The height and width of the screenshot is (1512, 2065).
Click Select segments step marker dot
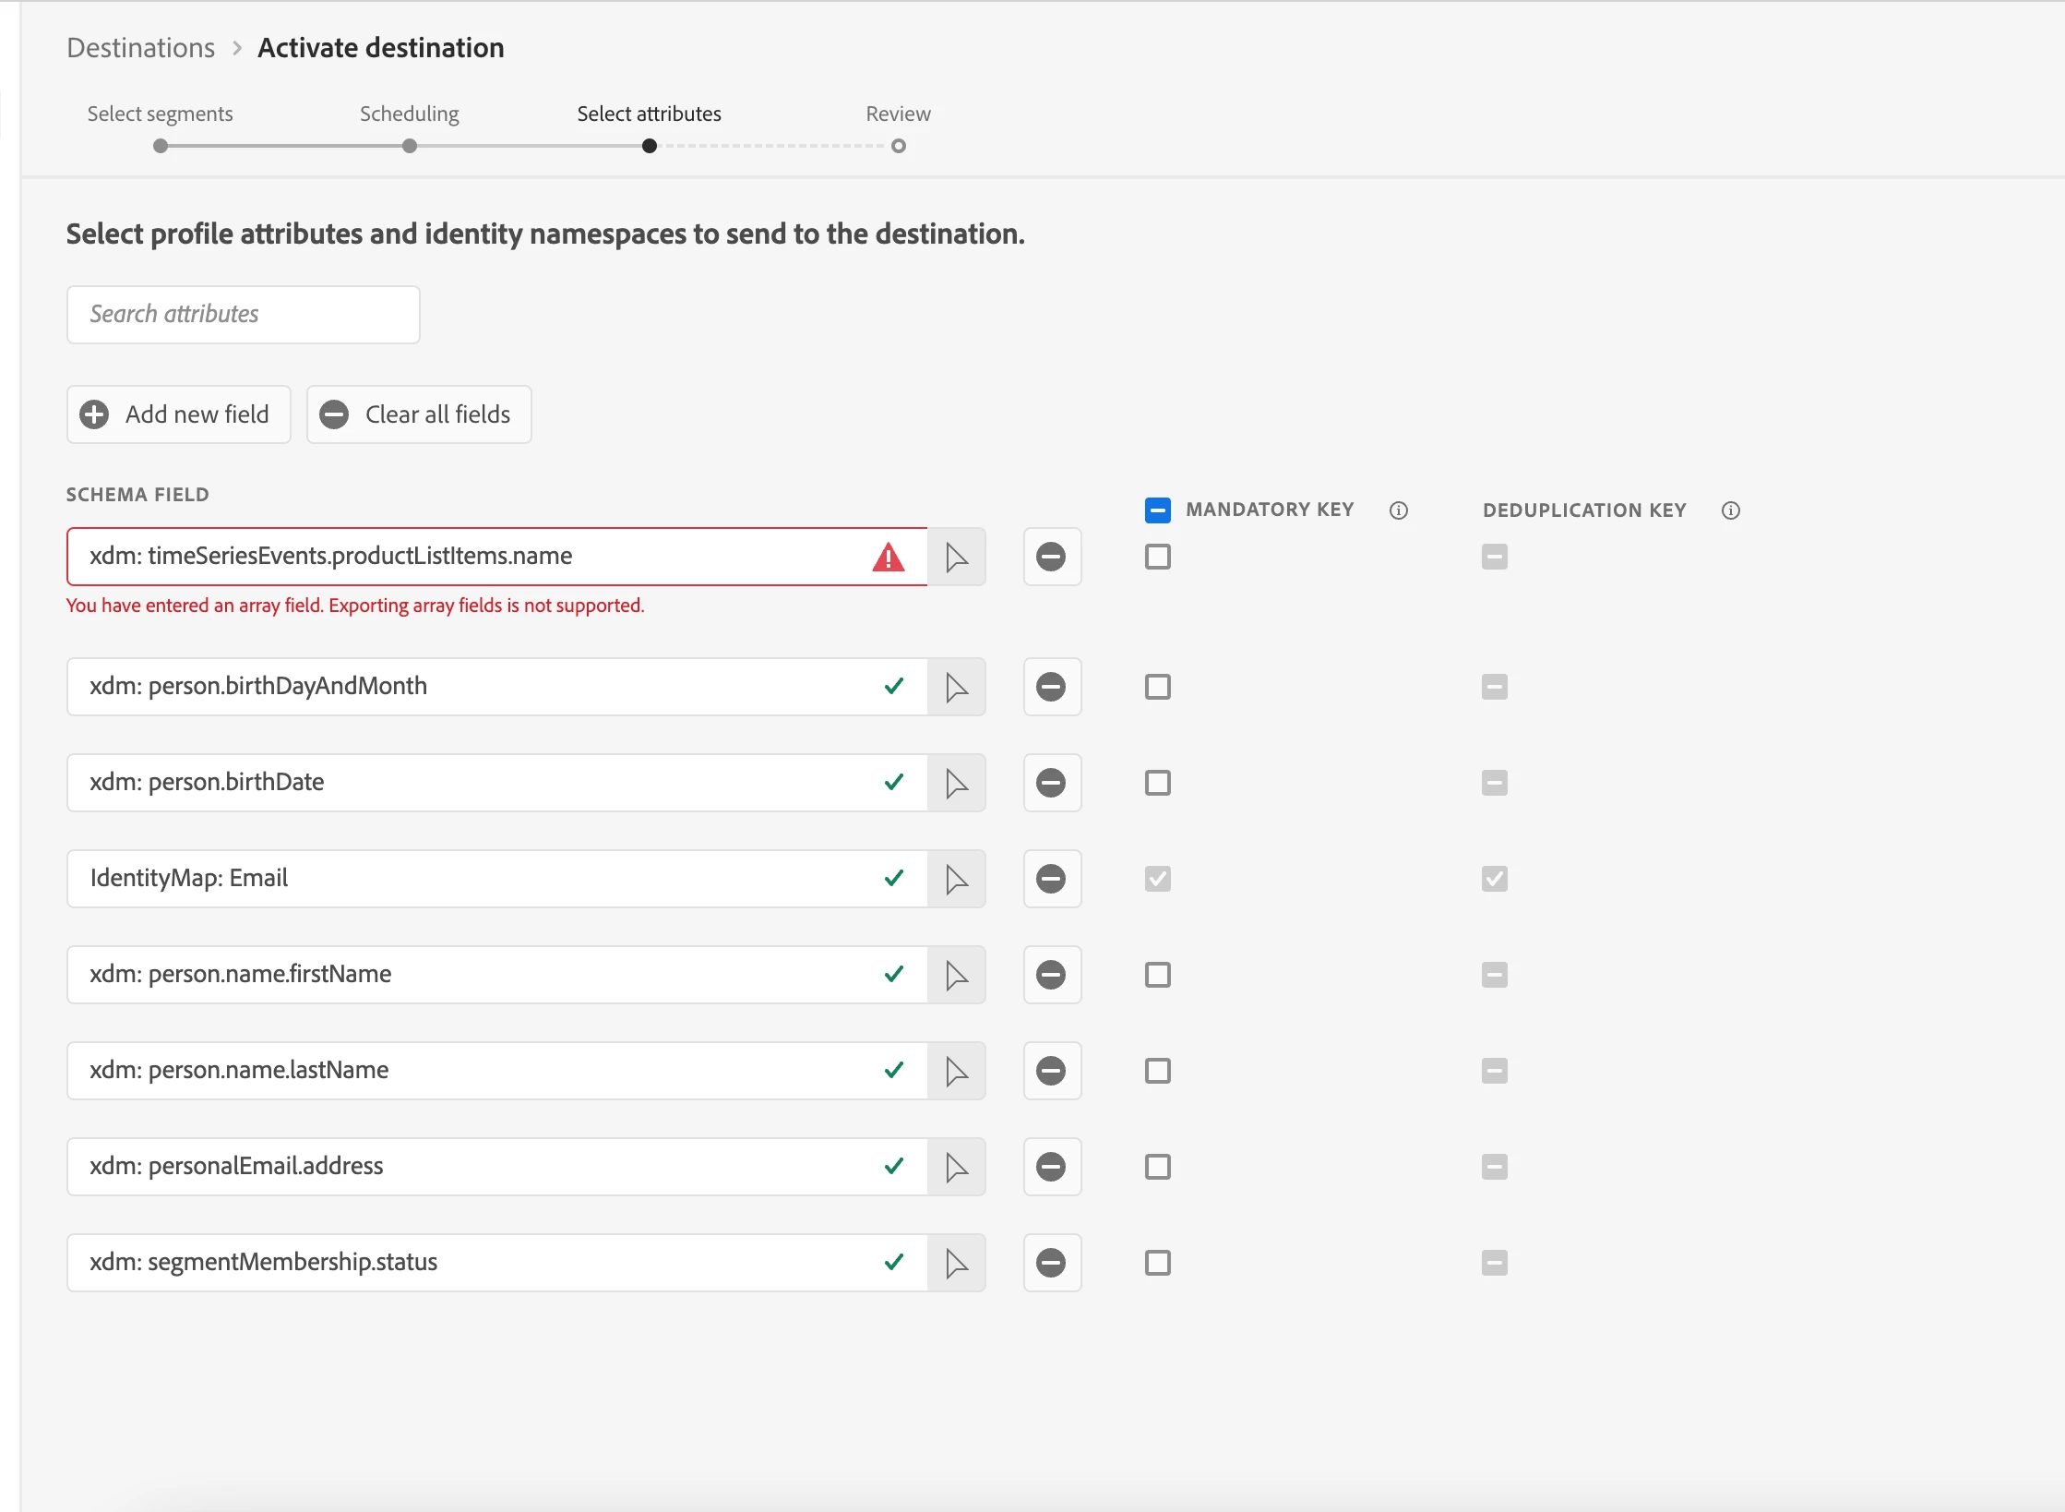[x=161, y=146]
